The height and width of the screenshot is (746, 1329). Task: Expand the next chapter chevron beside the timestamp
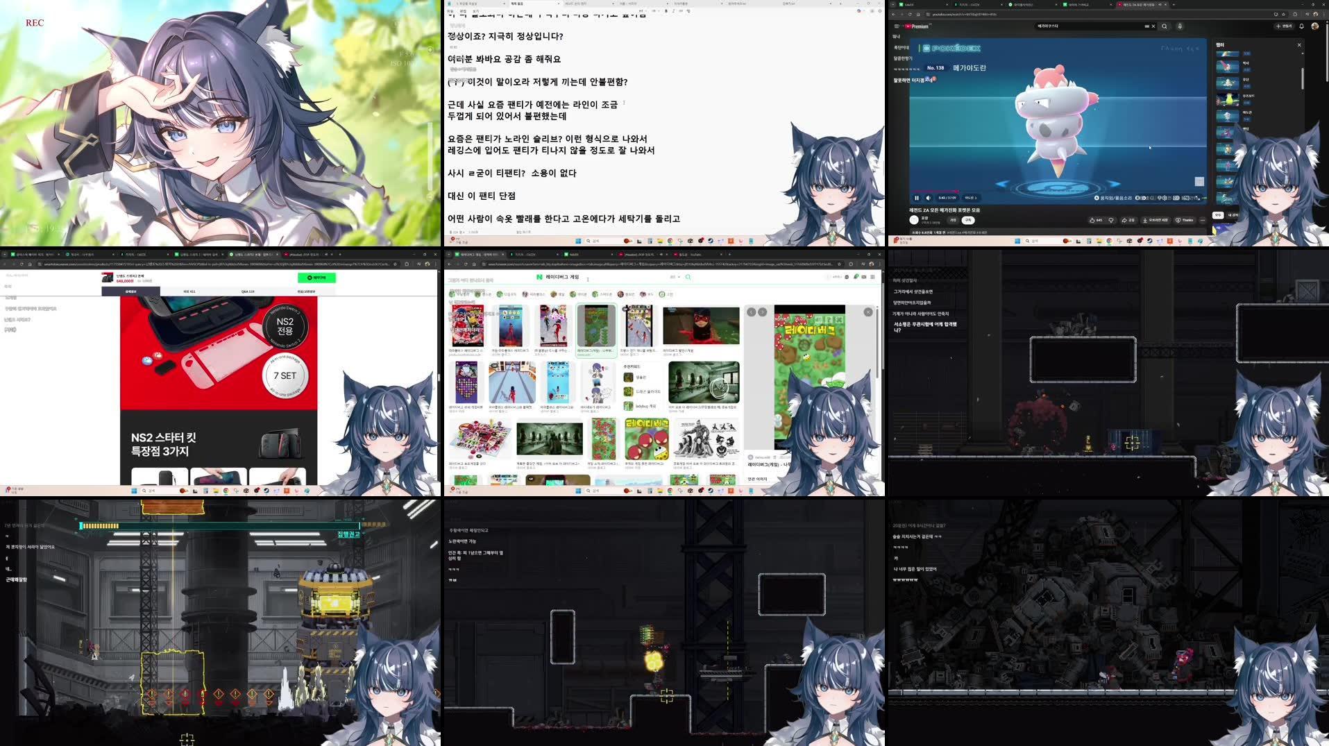(x=977, y=198)
